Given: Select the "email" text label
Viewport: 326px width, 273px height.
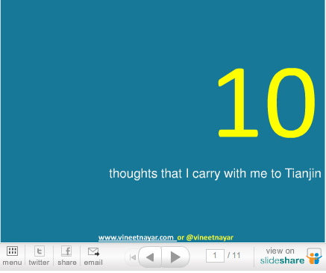Looking at the screenshot, I should 93,263.
